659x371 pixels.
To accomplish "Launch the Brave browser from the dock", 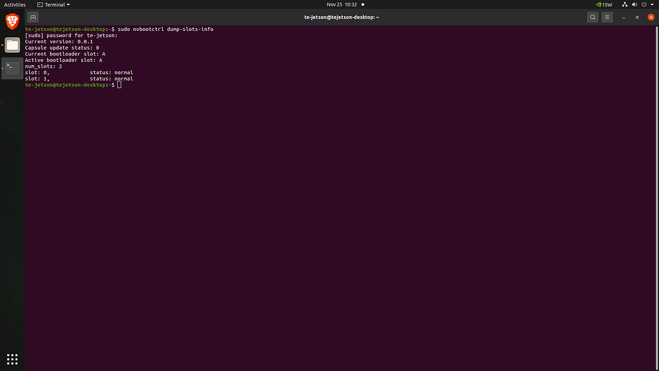I will coord(12,21).
